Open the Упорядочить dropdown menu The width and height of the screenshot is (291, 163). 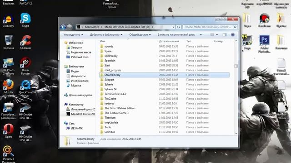73,34
